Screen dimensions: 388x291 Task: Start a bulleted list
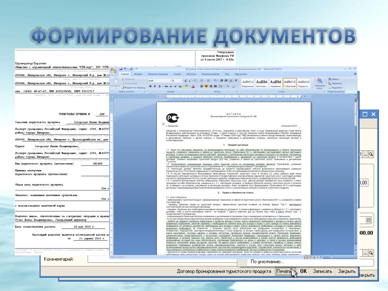pos(202,81)
